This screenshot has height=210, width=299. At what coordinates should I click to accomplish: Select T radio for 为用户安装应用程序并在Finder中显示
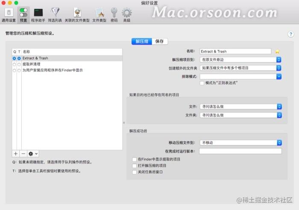click(x=19, y=71)
